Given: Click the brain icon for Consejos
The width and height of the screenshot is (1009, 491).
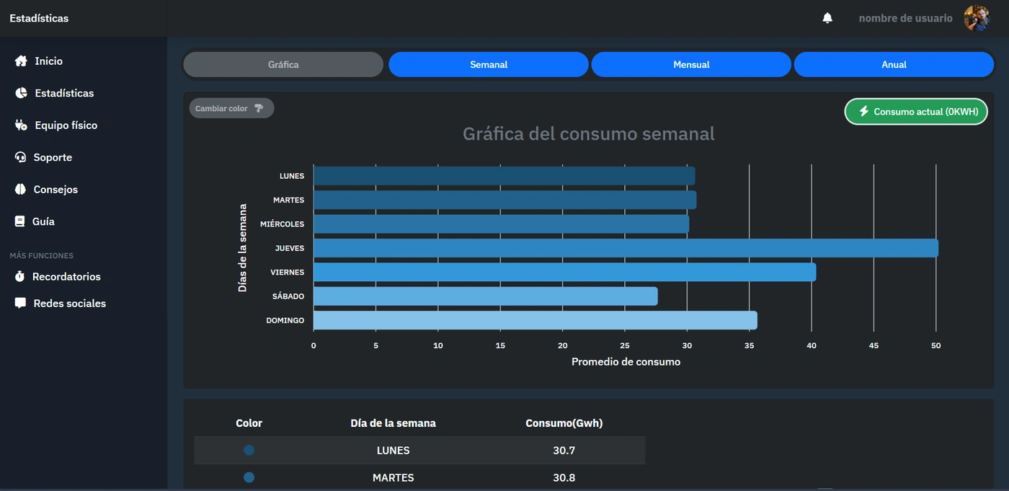Looking at the screenshot, I should click(x=20, y=190).
